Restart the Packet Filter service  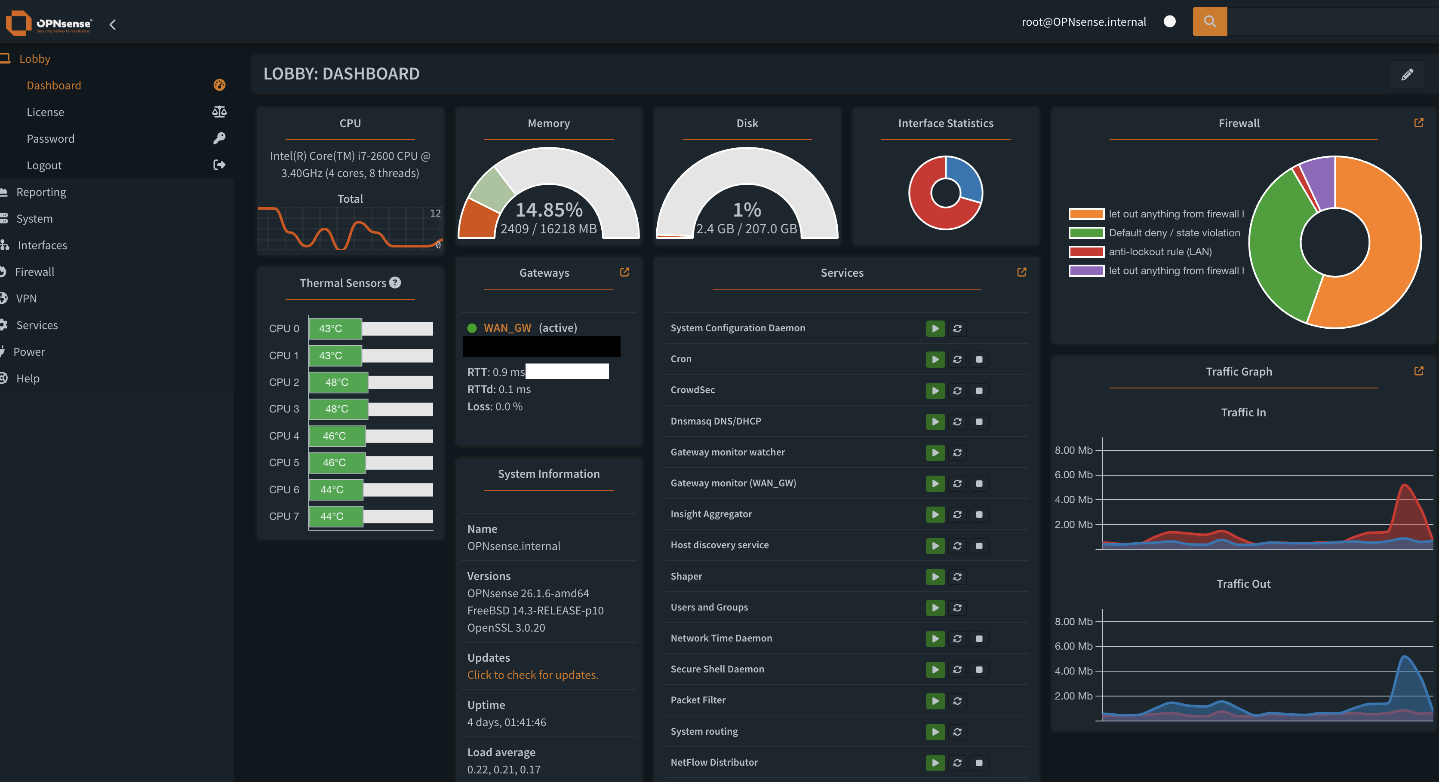[957, 700]
